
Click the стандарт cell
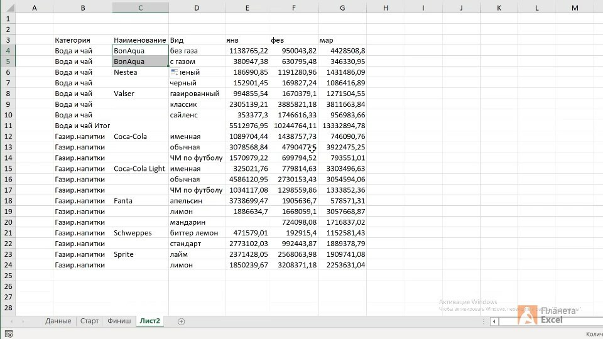tap(197, 244)
